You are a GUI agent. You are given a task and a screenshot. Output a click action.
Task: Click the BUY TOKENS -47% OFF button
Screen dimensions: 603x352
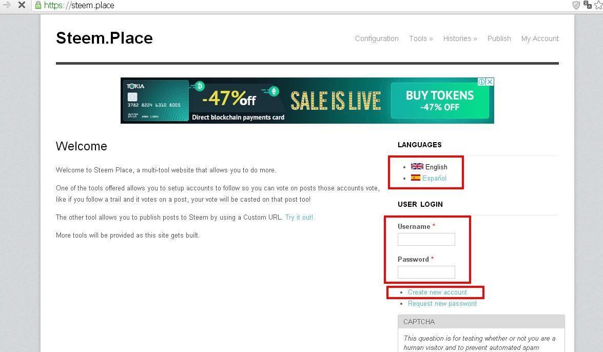440,101
